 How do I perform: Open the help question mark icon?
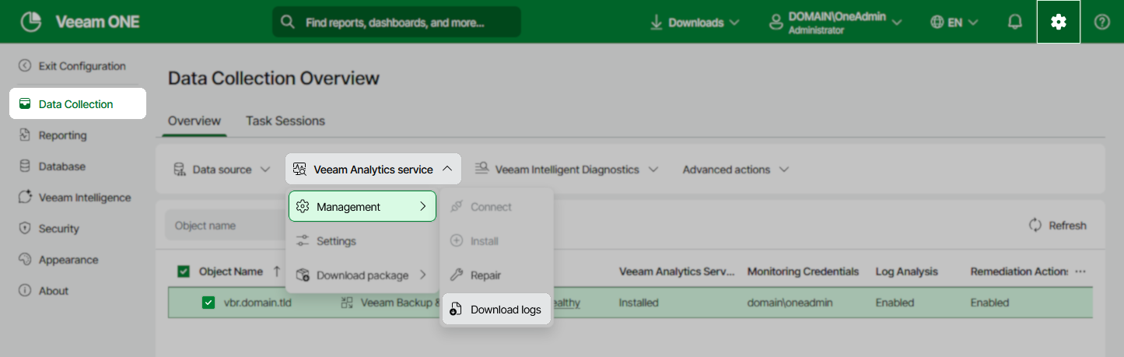pyautogui.click(x=1101, y=23)
